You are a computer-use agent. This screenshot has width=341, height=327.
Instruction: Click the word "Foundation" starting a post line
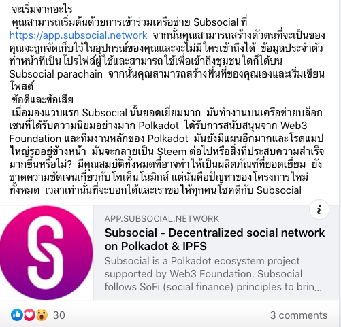pos(35,139)
